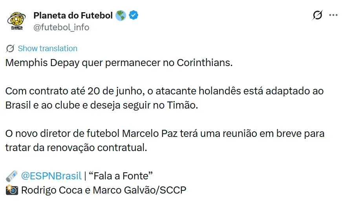Click the Planeta do Futebol profile avatar
Screen dimensions: 342x203
pos(16,21)
